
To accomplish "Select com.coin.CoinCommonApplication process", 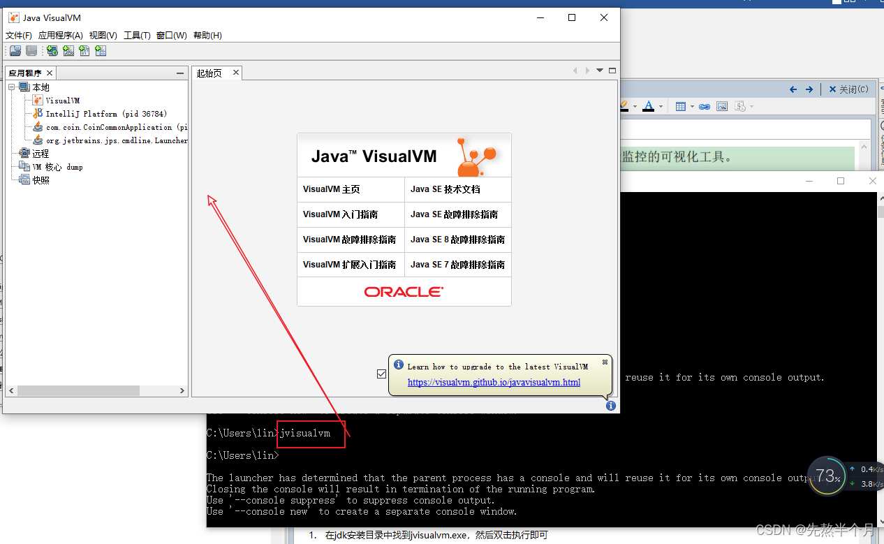I will pos(110,127).
